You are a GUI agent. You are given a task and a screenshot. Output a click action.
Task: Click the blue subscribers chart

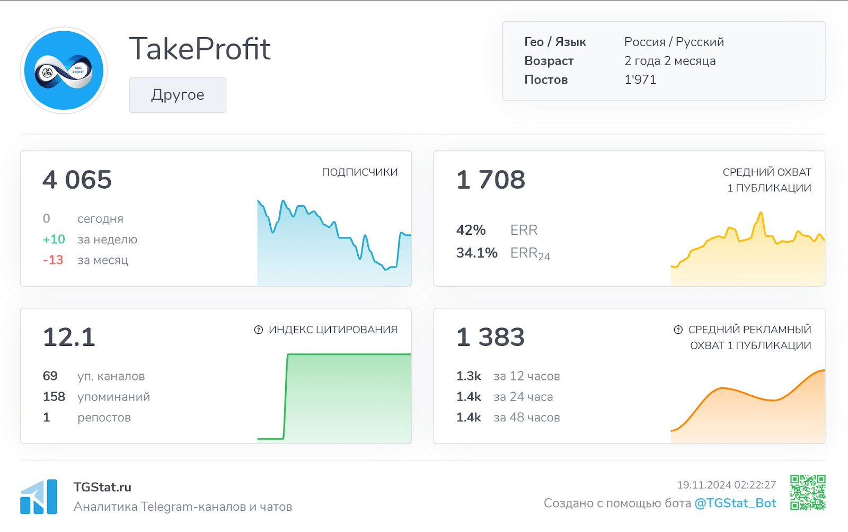click(334, 243)
